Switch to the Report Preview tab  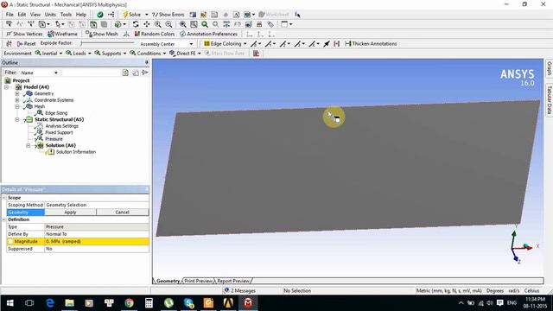pyautogui.click(x=233, y=281)
